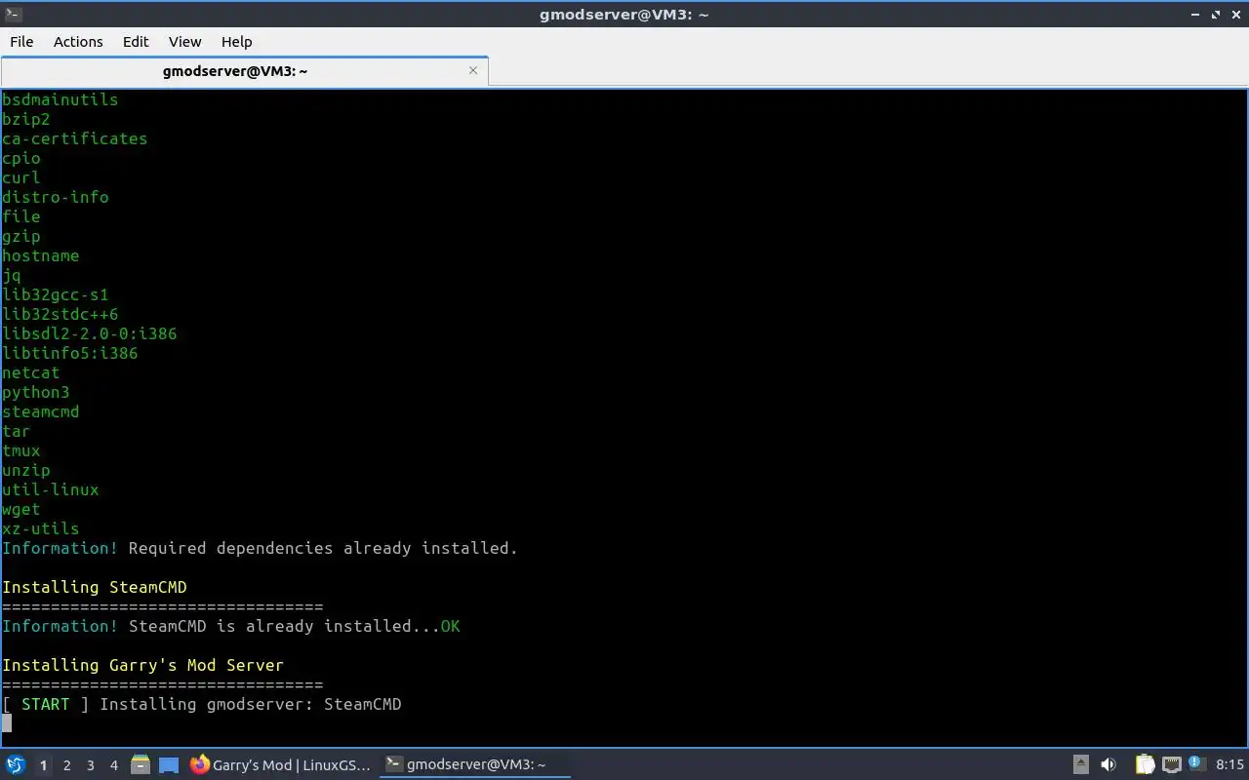Click the ca-certificates line
1249x780 pixels.
[75, 138]
